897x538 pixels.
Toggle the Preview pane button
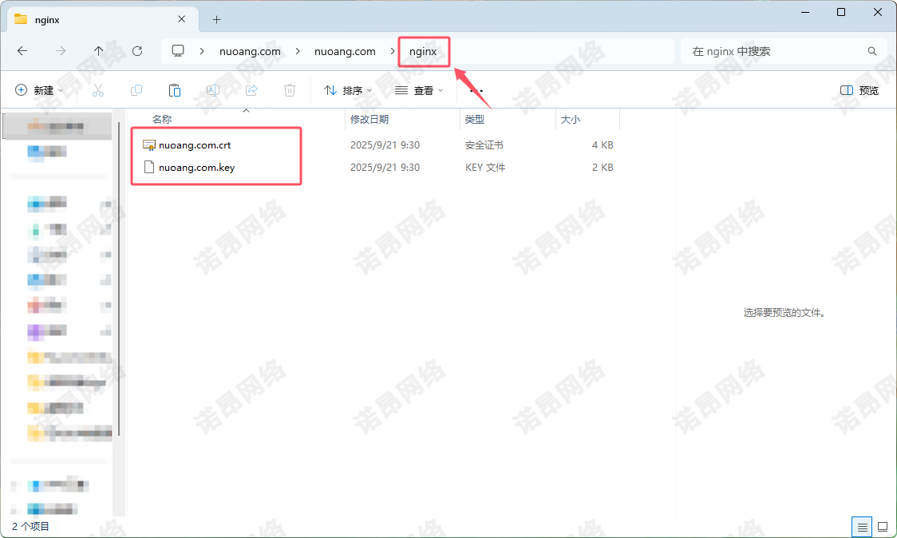click(x=859, y=91)
